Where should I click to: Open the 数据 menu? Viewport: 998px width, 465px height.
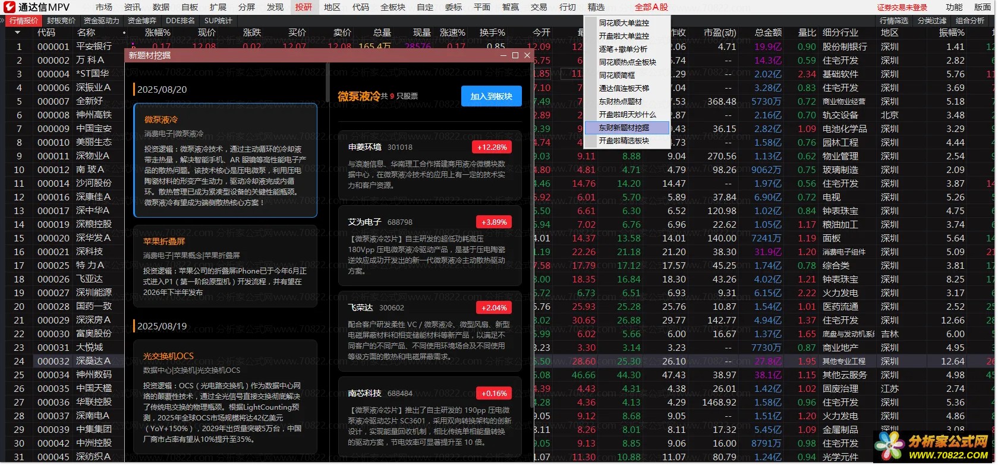coord(161,7)
